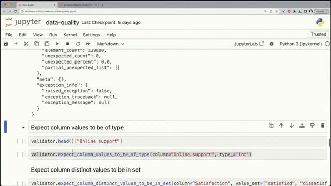Screen dimensions: 331x186
Task: Click the Jupyter logo
Action: (x=22, y=22)
